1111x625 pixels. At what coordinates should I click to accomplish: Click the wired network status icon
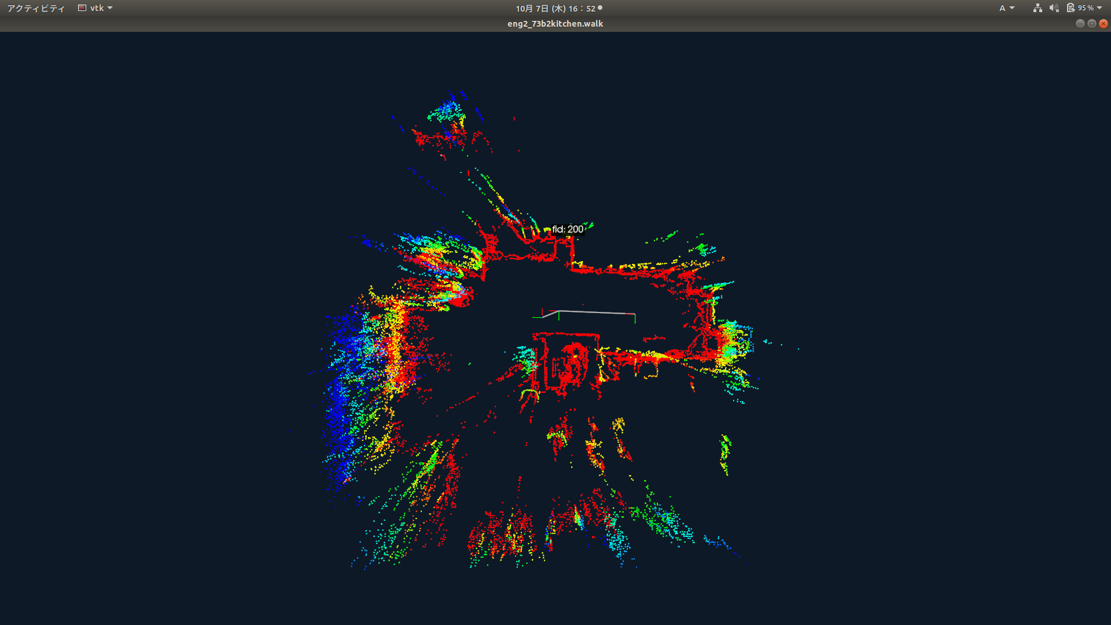tap(1038, 8)
